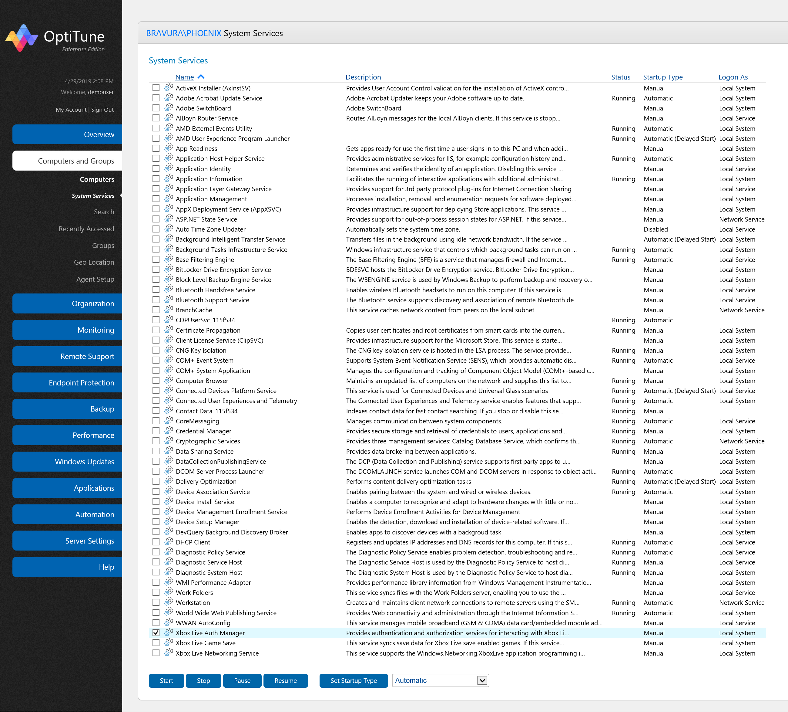Screen dimensions: 788x712
Task: Open the Remote Support section
Action: coord(67,356)
